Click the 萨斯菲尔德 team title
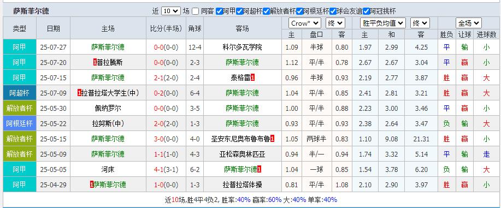Viewport: 501px width, 208px height. [31, 11]
